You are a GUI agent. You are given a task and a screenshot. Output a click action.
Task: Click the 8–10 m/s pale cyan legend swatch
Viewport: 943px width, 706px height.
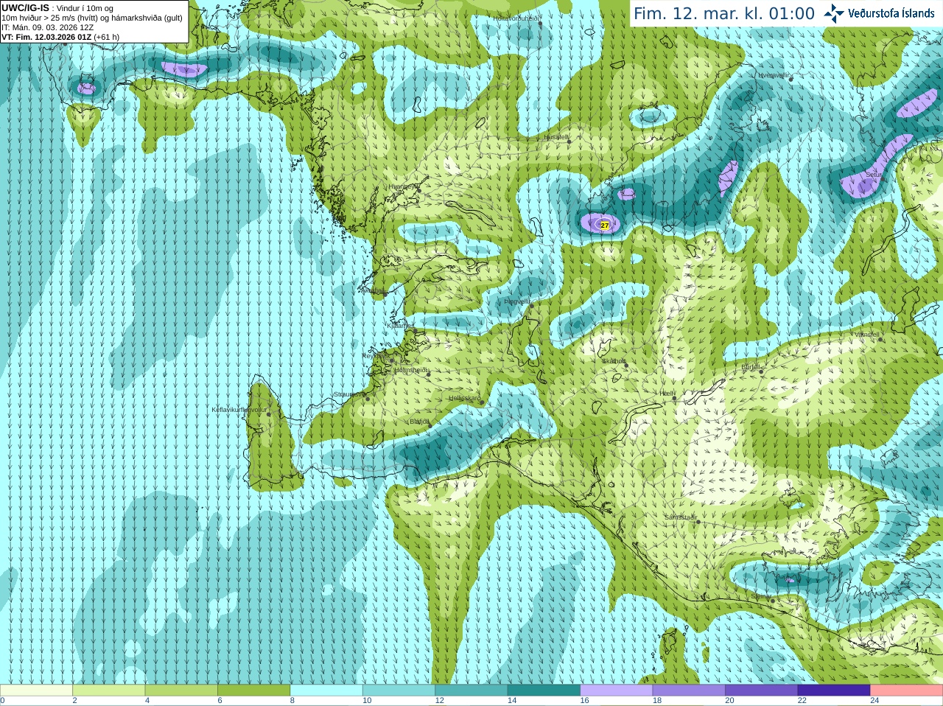(x=326, y=691)
